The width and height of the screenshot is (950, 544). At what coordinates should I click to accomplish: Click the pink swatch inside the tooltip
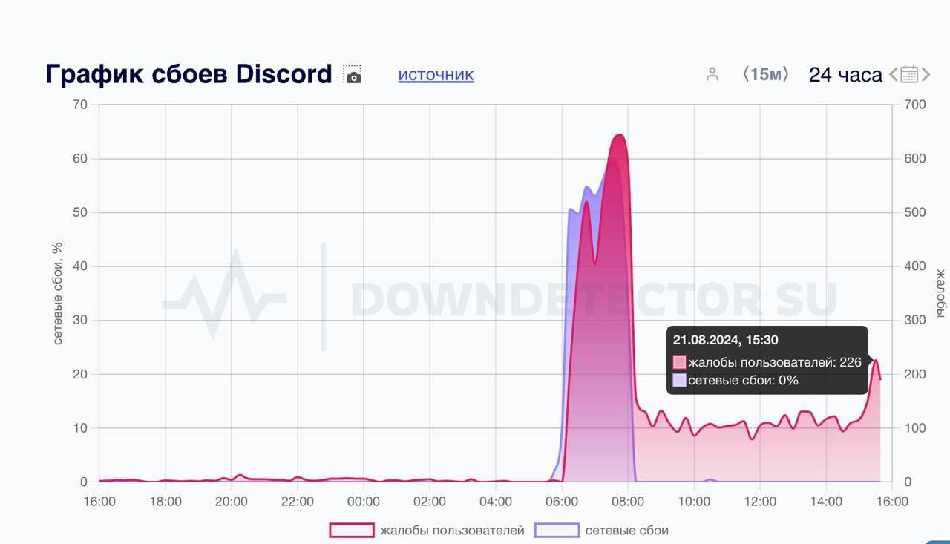681,362
